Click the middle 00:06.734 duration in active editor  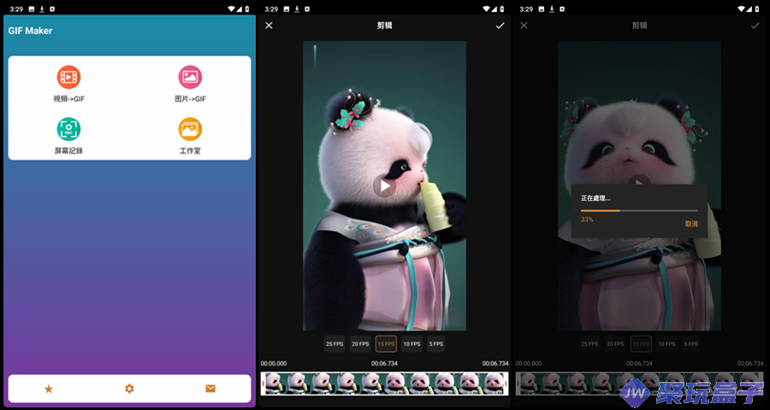tap(384, 363)
